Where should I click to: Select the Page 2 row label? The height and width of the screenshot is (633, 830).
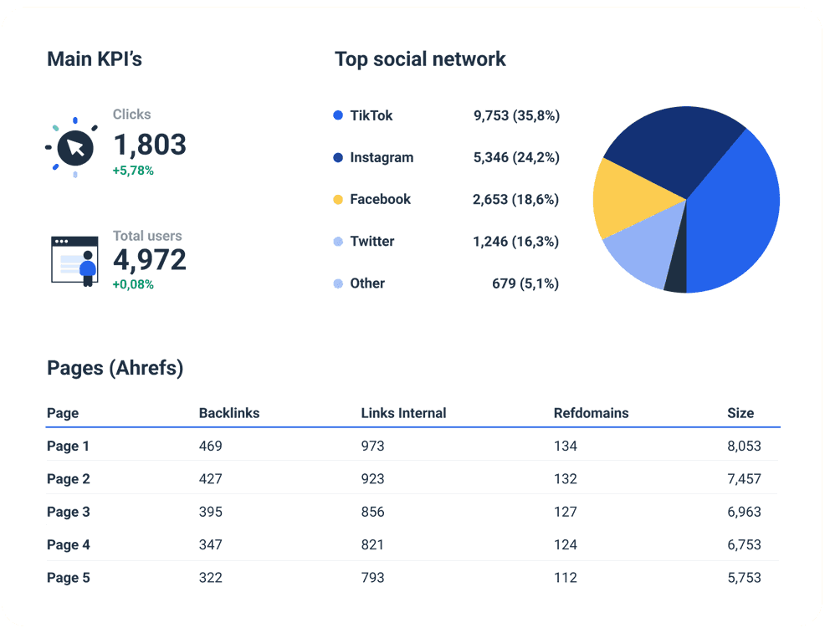[x=69, y=479]
